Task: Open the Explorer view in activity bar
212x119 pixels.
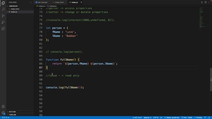Action: tap(3, 3)
